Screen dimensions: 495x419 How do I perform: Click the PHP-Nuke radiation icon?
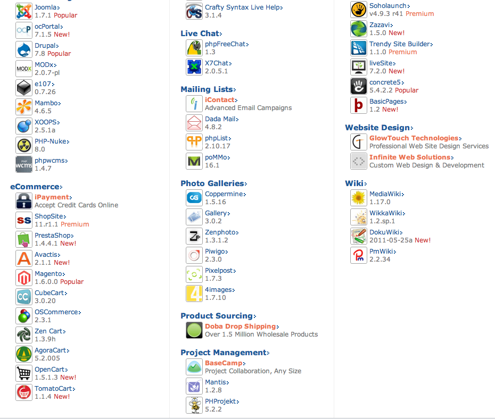[24, 145]
